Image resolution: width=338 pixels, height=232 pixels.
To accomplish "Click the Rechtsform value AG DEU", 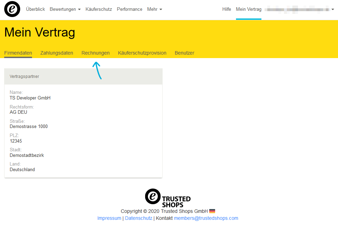I will pyautogui.click(x=18, y=112).
